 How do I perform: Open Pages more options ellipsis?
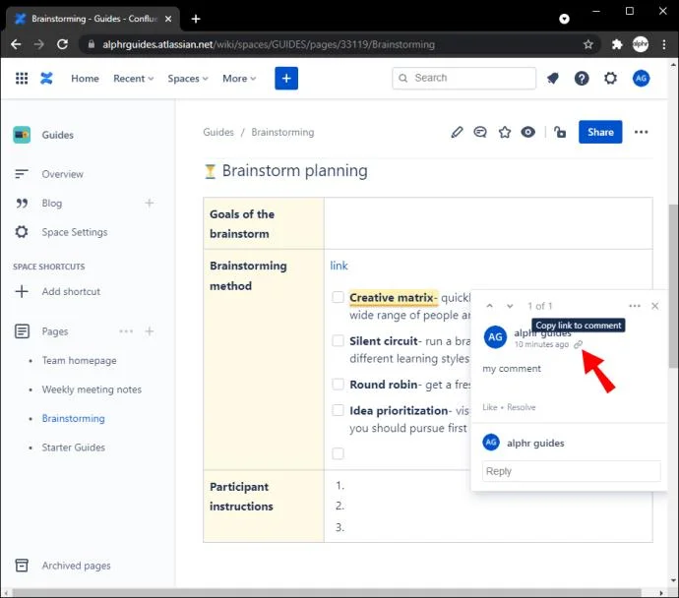click(126, 331)
